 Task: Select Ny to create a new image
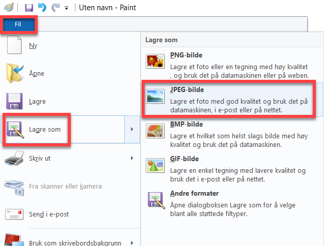pyautogui.click(x=33, y=45)
